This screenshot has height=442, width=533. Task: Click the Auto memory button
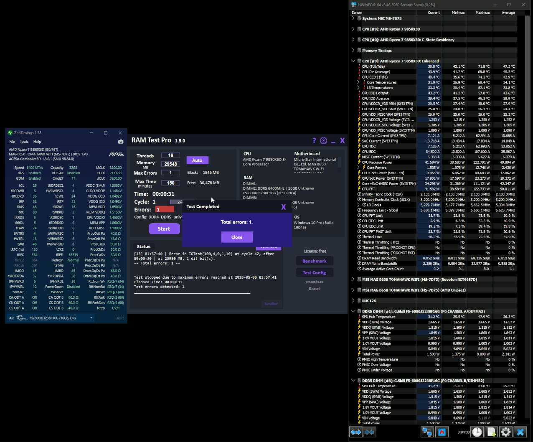coord(197,160)
